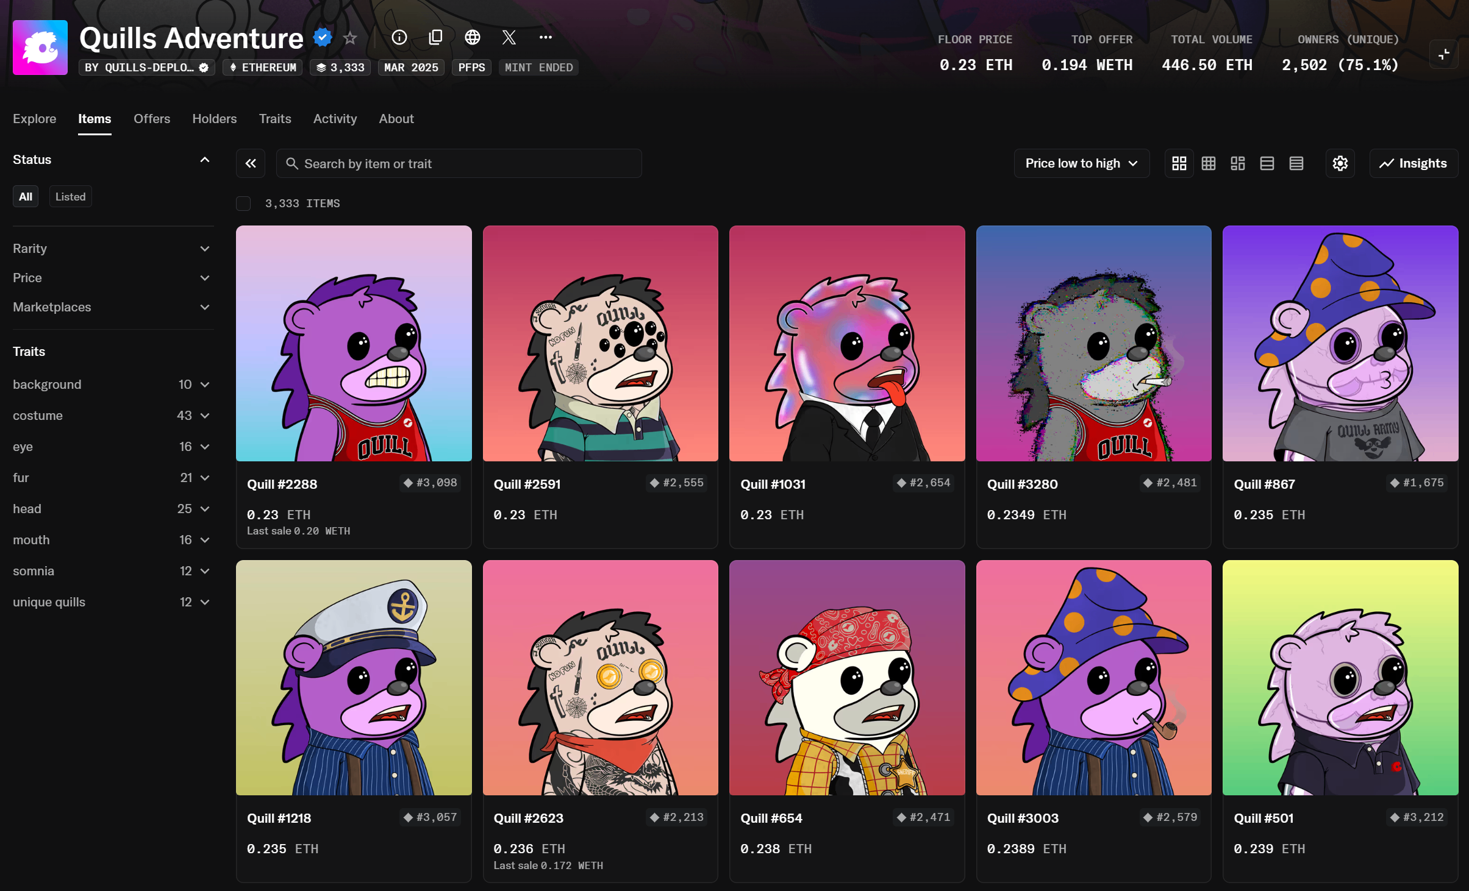The height and width of the screenshot is (891, 1469).
Task: Open the Price low to high dropdown
Action: coord(1081,163)
